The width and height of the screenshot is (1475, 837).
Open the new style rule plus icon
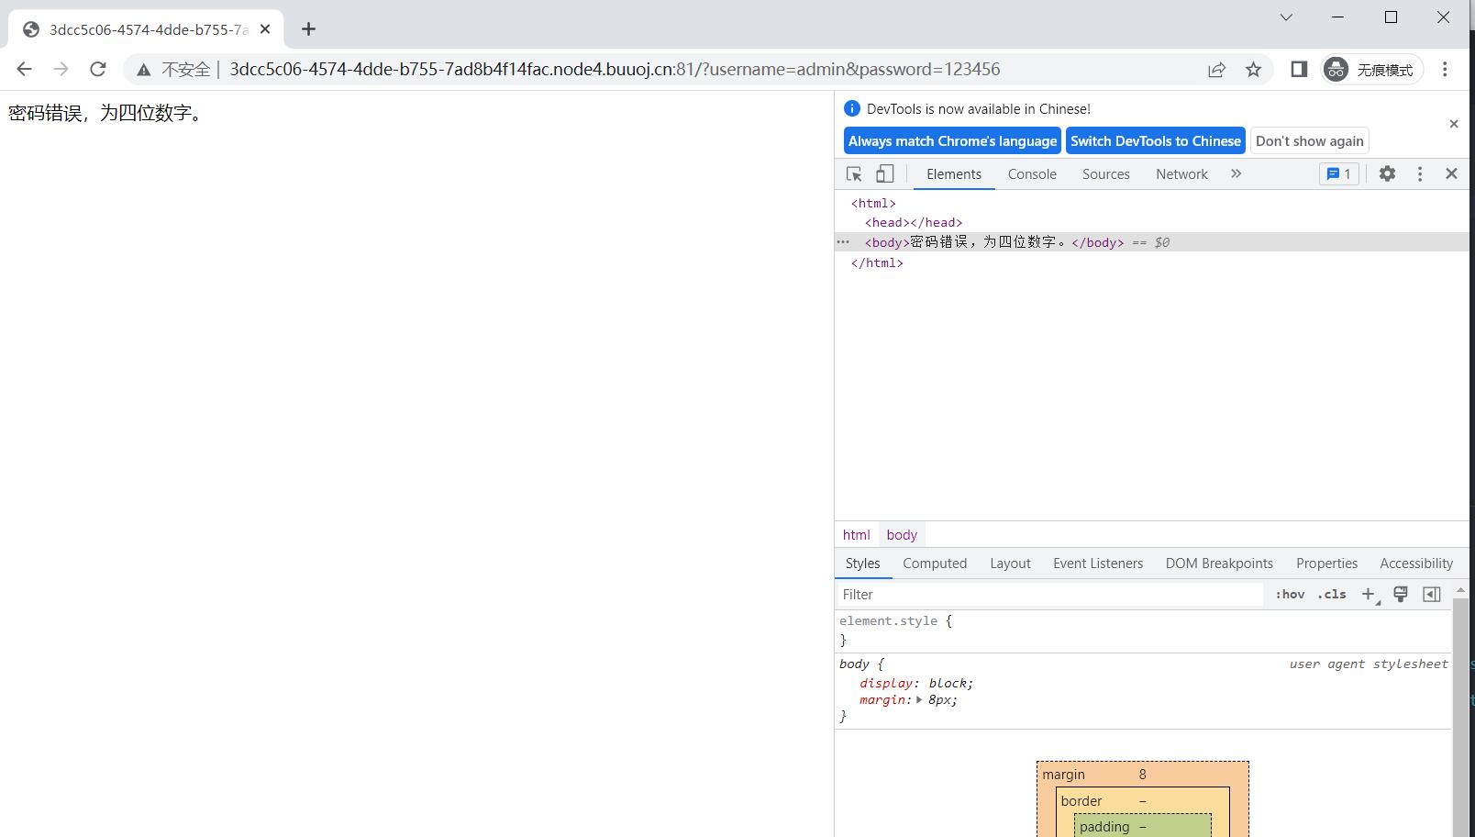click(x=1368, y=595)
